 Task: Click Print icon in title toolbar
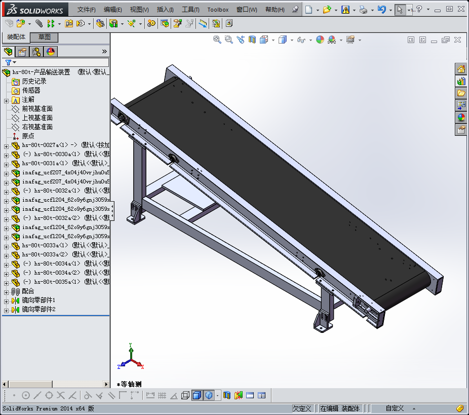[x=364, y=10]
